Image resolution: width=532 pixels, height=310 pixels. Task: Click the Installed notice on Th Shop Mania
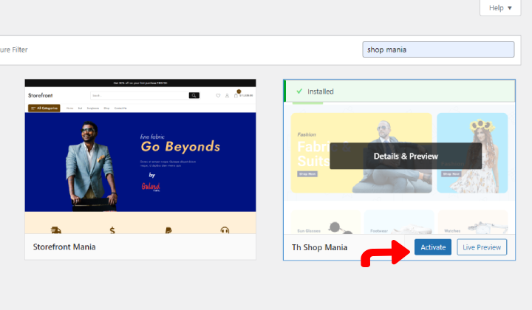[399, 91]
